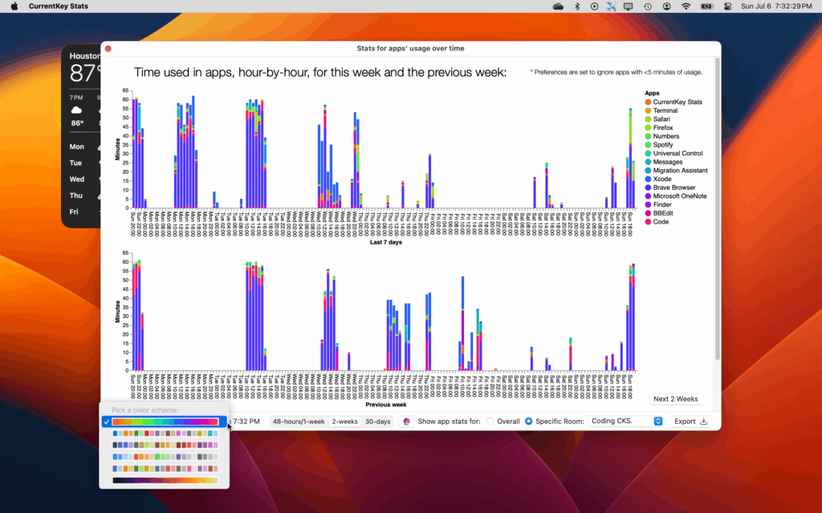Click the battery indicator in the menu bar

[x=706, y=6]
